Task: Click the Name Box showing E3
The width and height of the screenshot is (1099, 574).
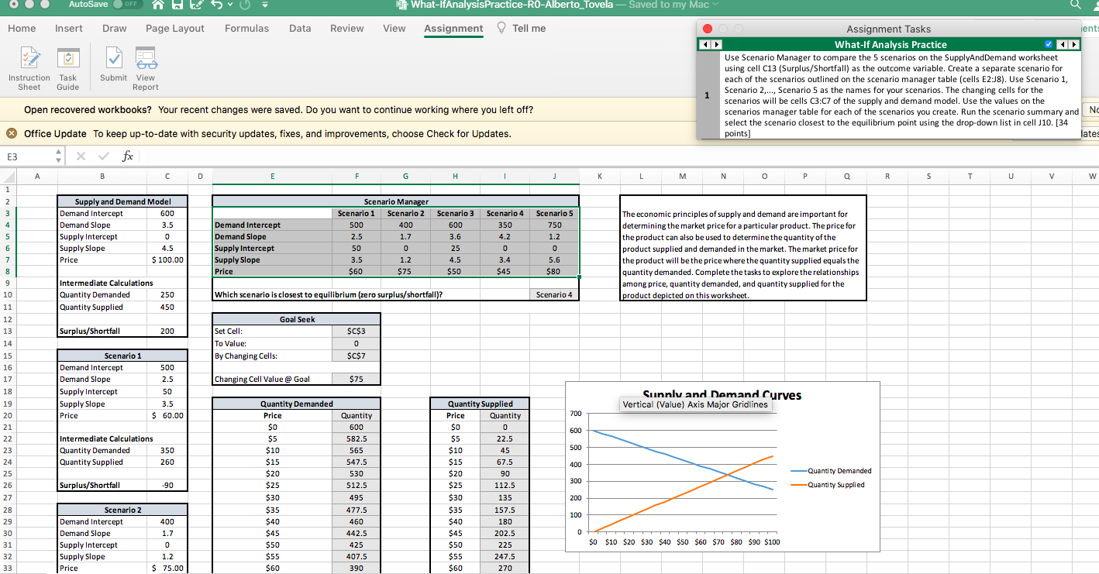Action: click(x=25, y=156)
